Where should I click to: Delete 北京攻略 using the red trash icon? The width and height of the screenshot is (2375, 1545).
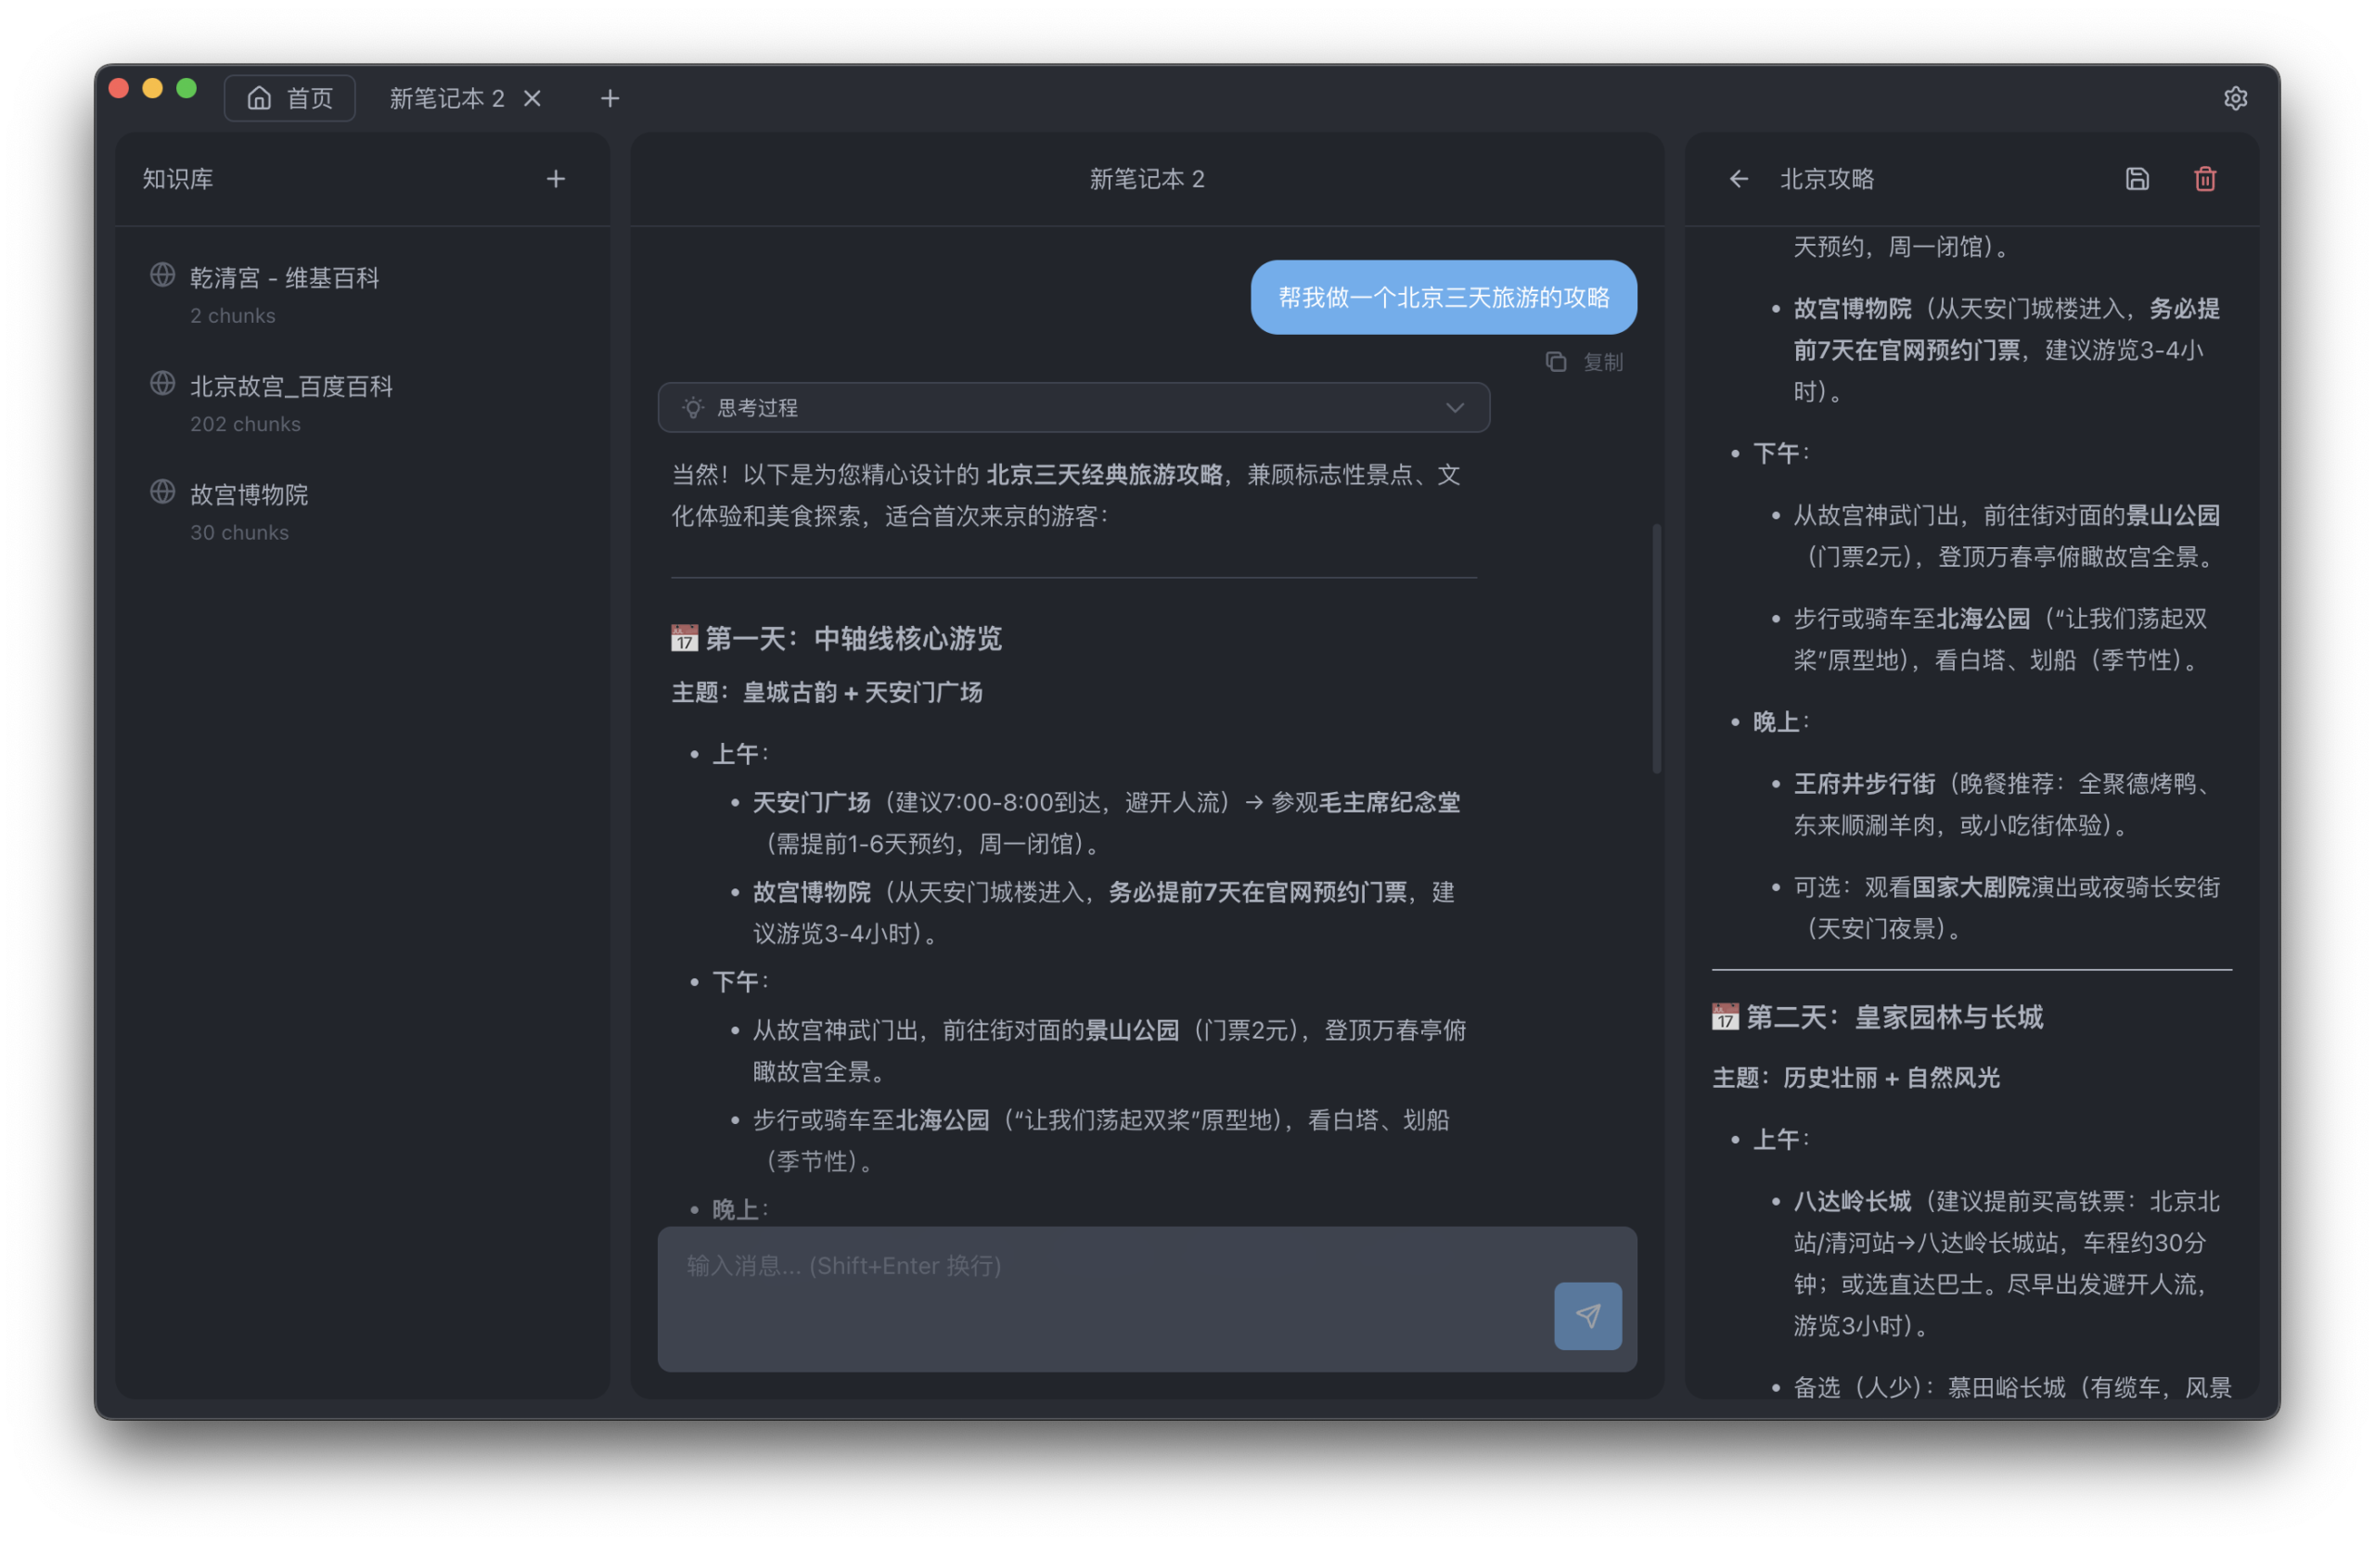point(2205,179)
